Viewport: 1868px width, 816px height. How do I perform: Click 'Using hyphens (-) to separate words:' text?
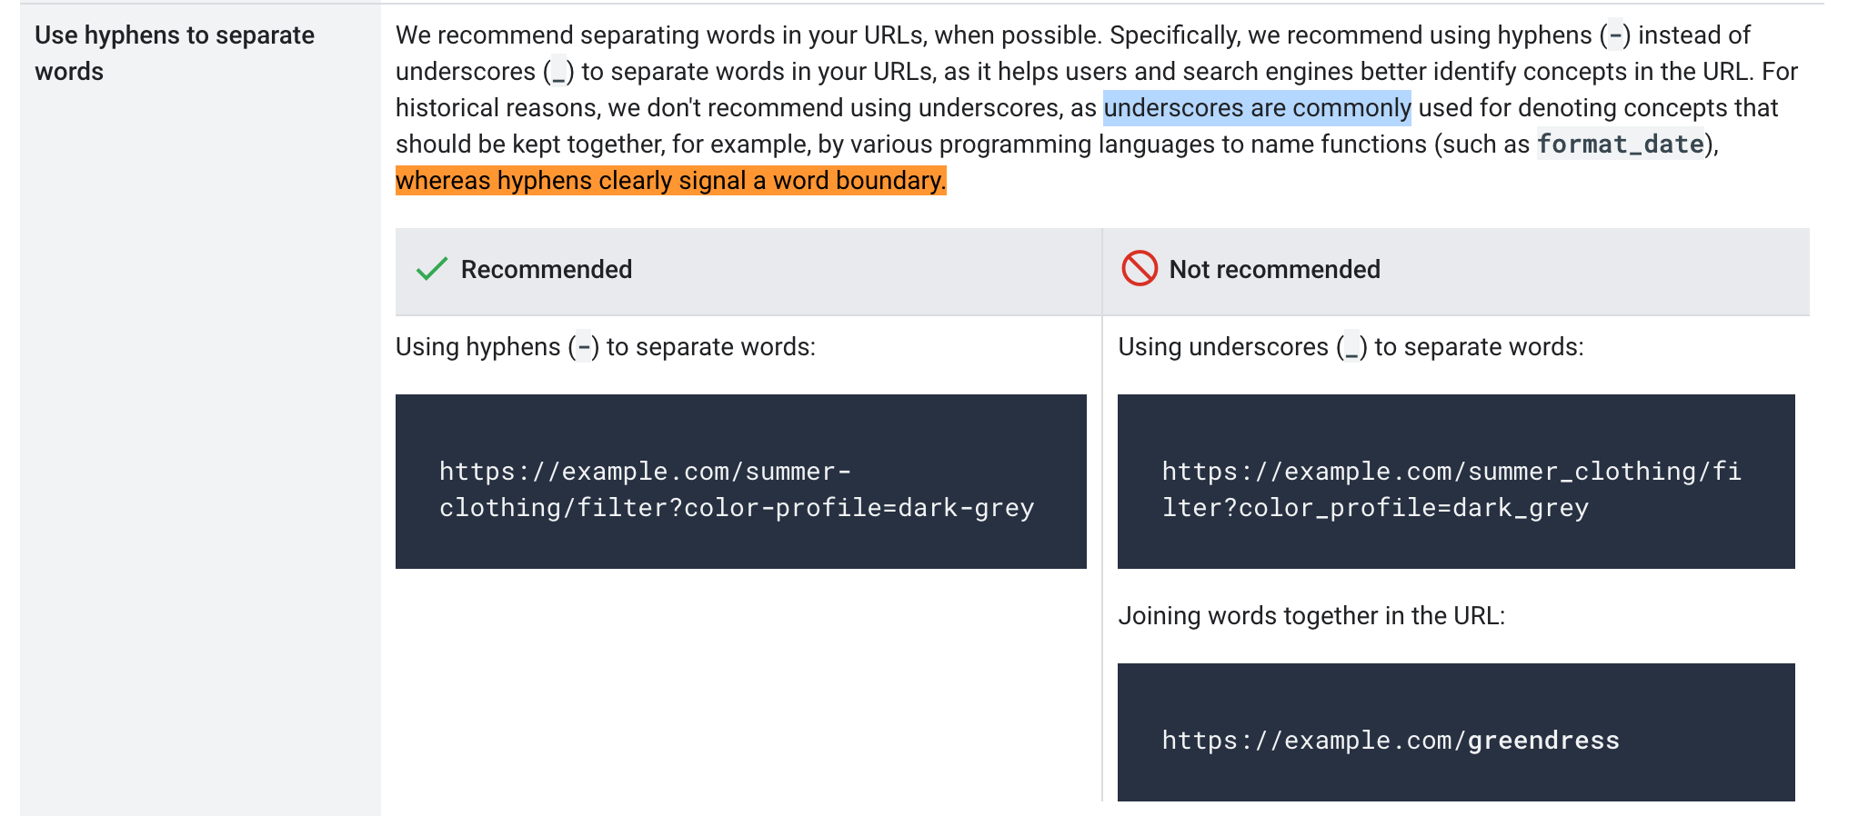coord(606,347)
